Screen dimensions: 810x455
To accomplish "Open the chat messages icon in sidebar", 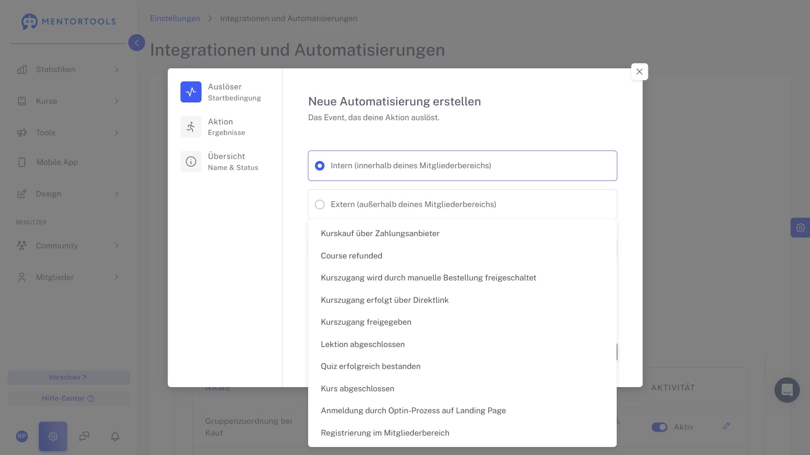I will pyautogui.click(x=84, y=436).
